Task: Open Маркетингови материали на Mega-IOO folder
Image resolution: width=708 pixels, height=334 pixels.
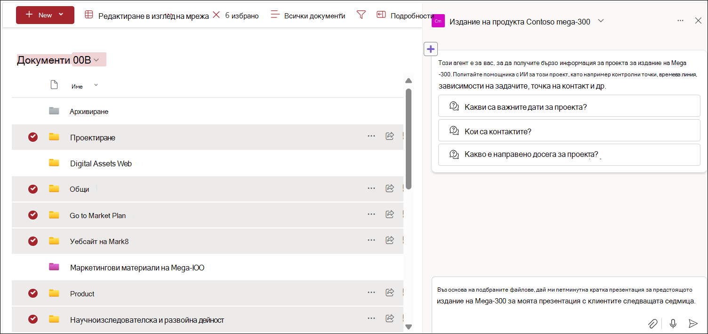Action: (x=137, y=268)
